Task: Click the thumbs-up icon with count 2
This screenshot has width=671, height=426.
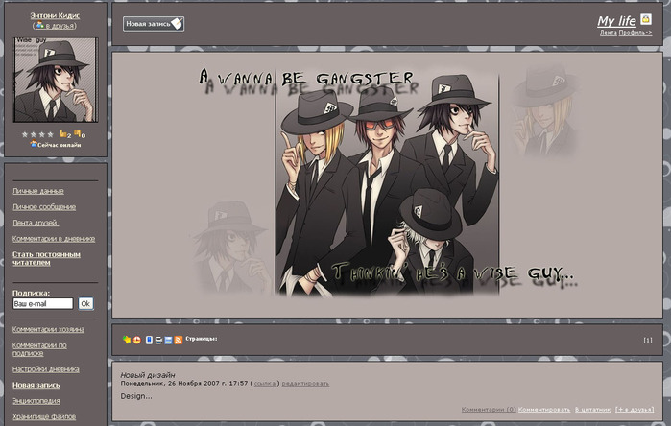Action: click(x=63, y=134)
